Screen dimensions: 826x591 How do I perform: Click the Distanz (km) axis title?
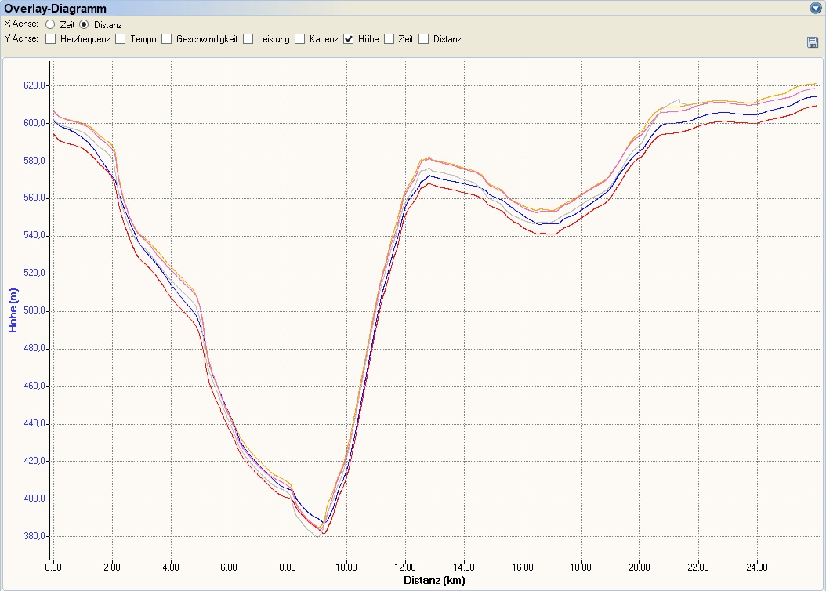pyautogui.click(x=435, y=581)
